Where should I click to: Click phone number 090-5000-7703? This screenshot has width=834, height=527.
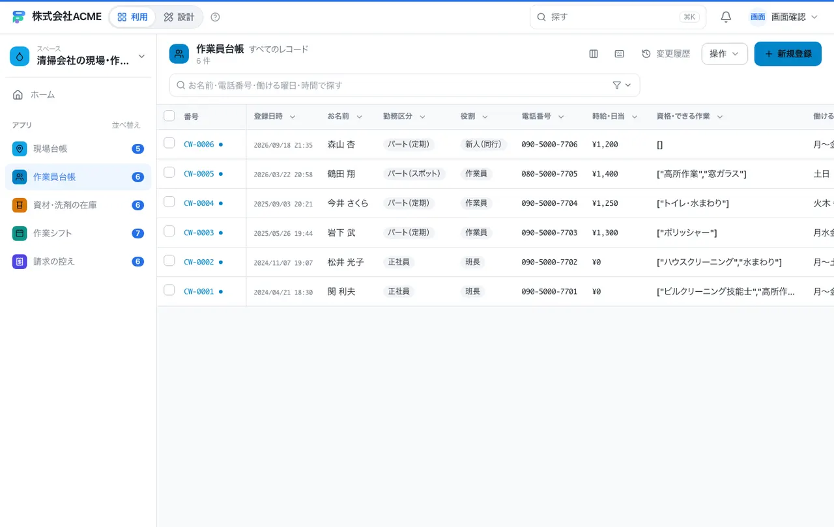(x=549, y=233)
